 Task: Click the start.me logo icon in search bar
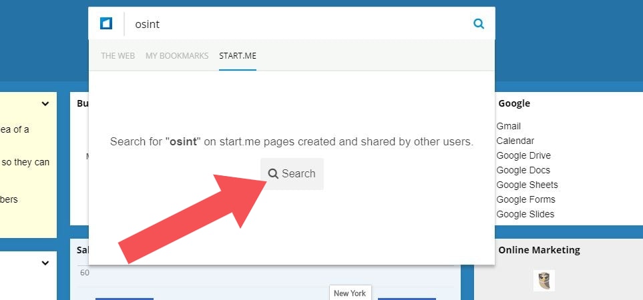click(106, 23)
